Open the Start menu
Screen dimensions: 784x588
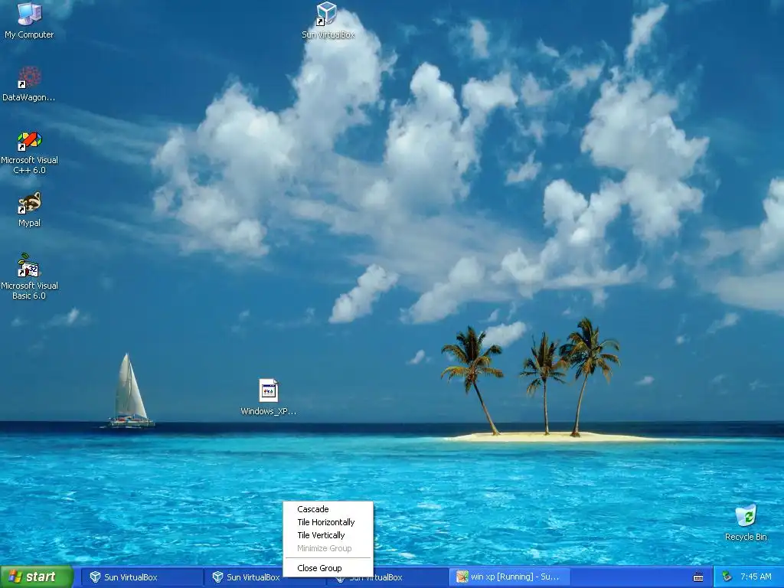[x=37, y=577]
